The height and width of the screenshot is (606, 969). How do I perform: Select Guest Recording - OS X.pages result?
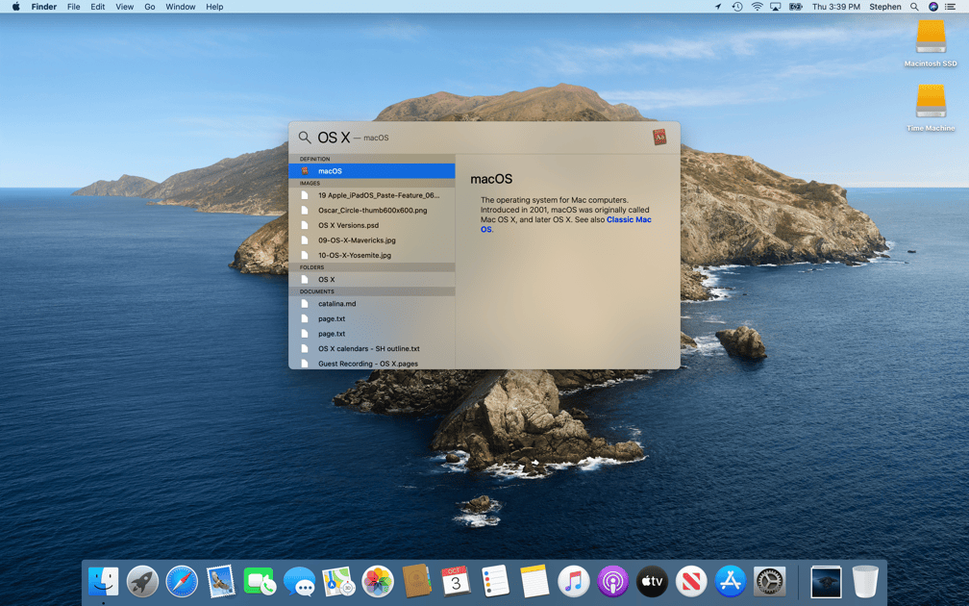pyautogui.click(x=372, y=364)
